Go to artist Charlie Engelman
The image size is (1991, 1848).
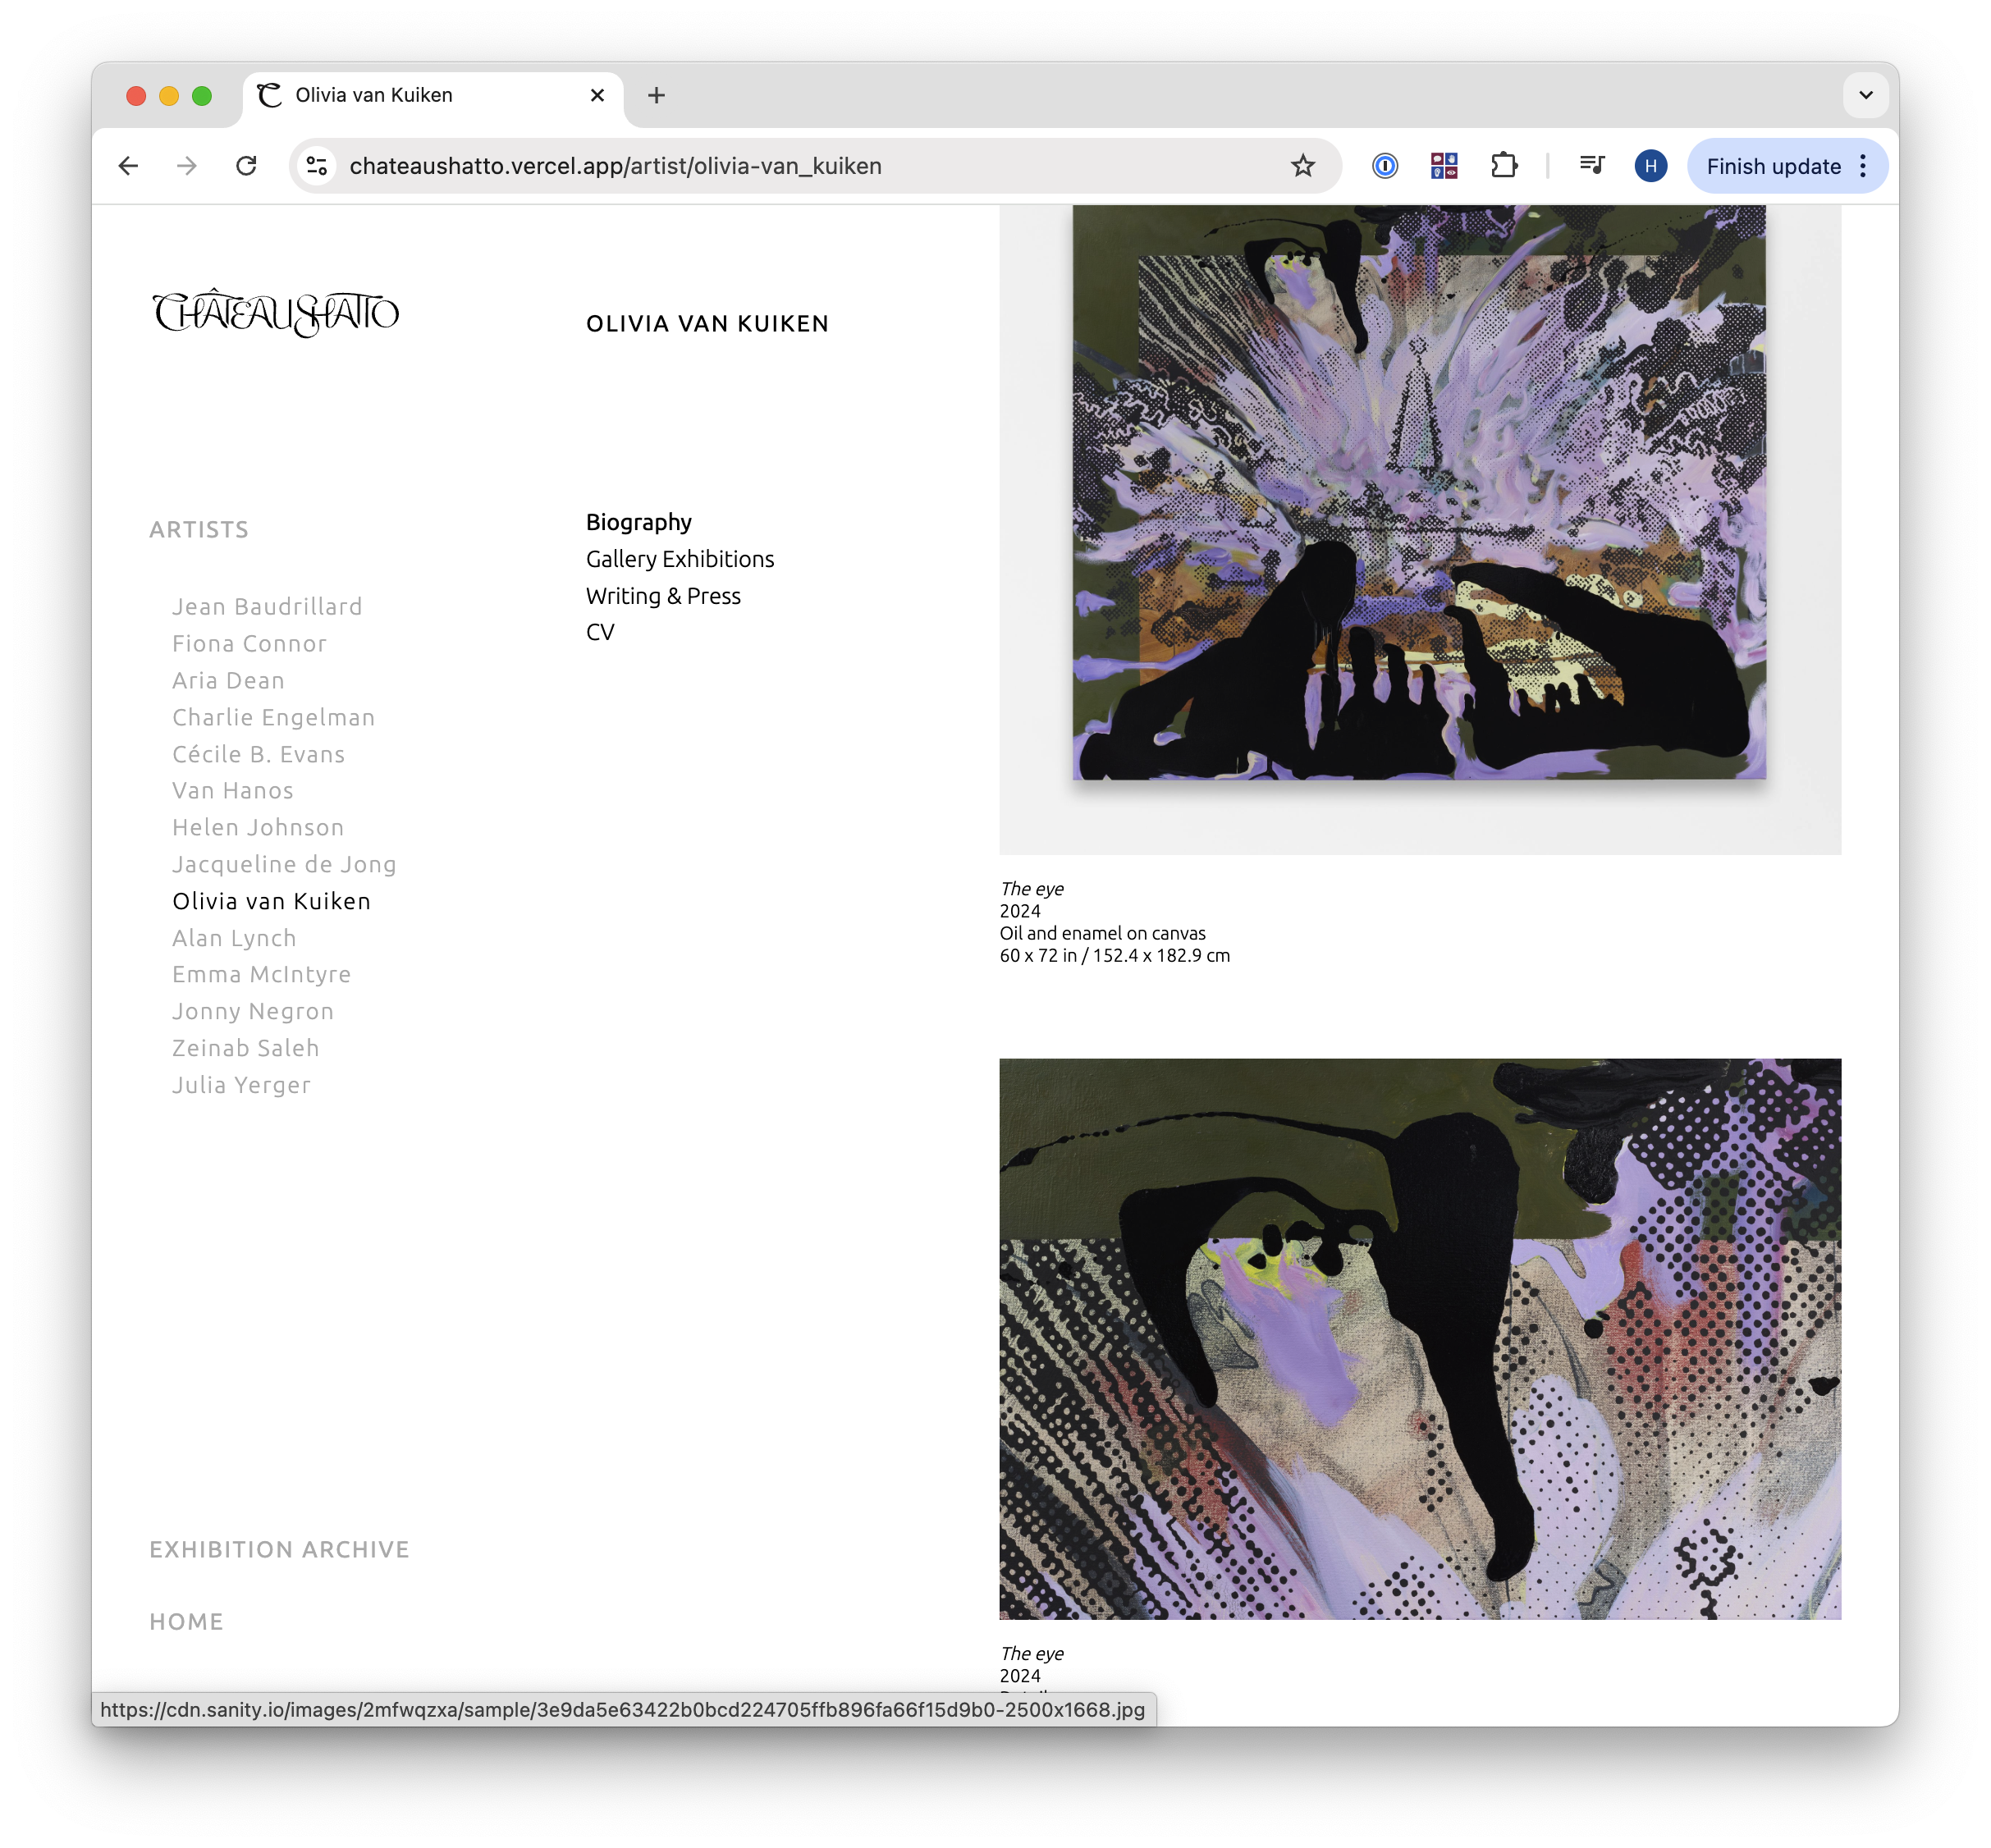click(273, 717)
